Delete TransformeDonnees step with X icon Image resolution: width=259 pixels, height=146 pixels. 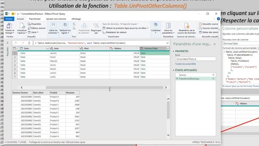[x=177, y=79]
